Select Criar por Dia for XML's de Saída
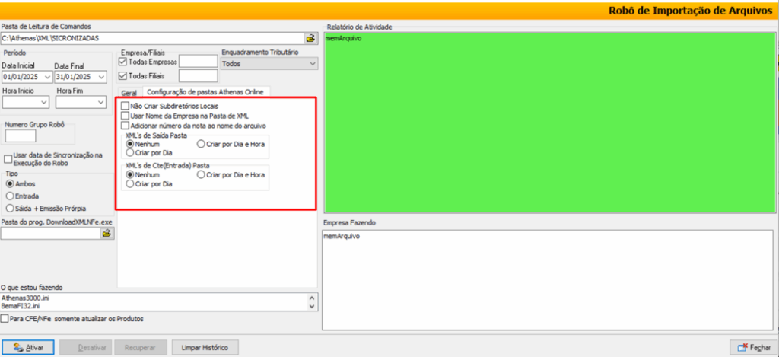Viewport: 779px width, 357px height. (131, 152)
